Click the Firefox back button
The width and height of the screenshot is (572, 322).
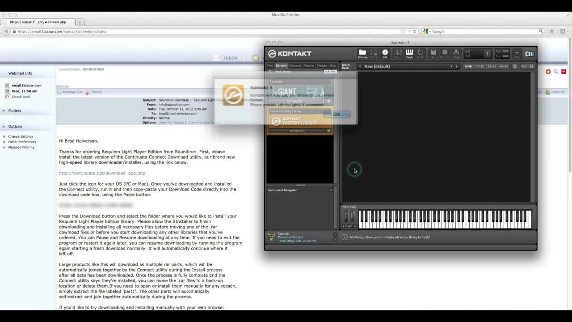click(6, 31)
